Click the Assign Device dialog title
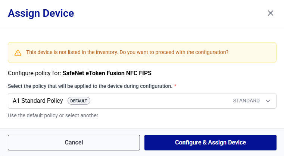This screenshot has width=284, height=156. pos(41,13)
